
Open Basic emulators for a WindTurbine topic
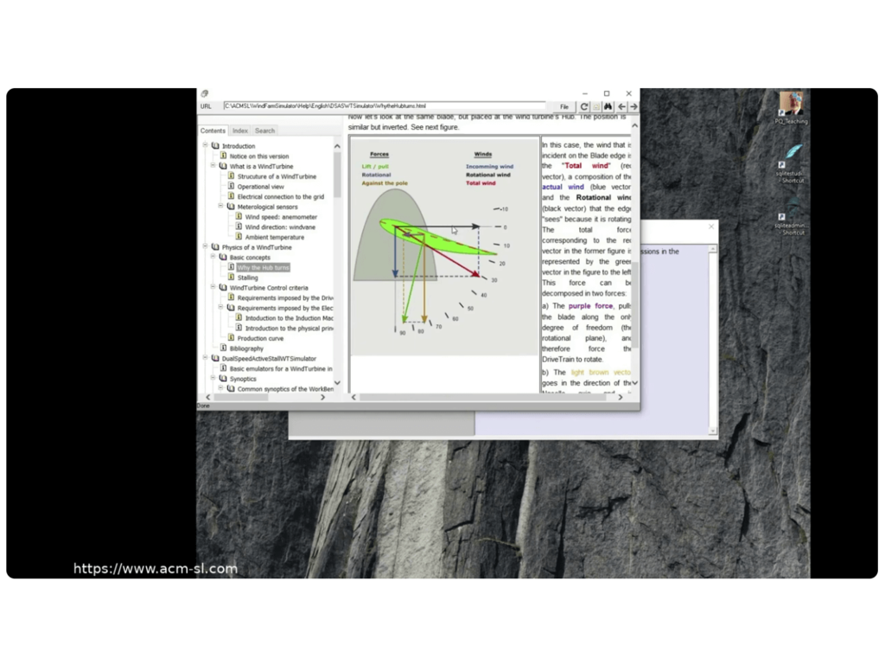tap(281, 369)
